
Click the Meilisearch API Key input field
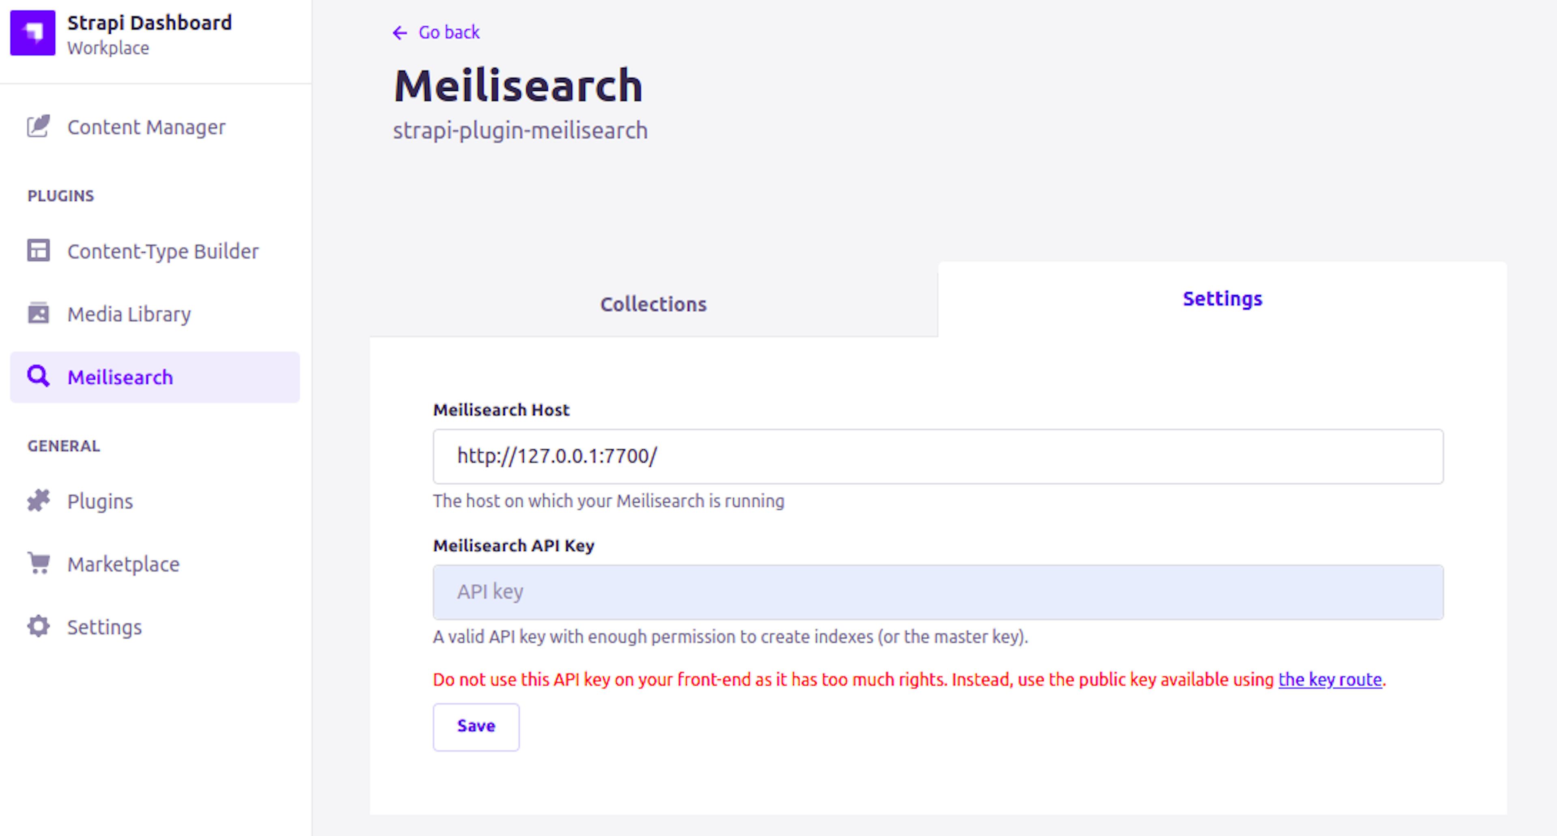click(939, 591)
